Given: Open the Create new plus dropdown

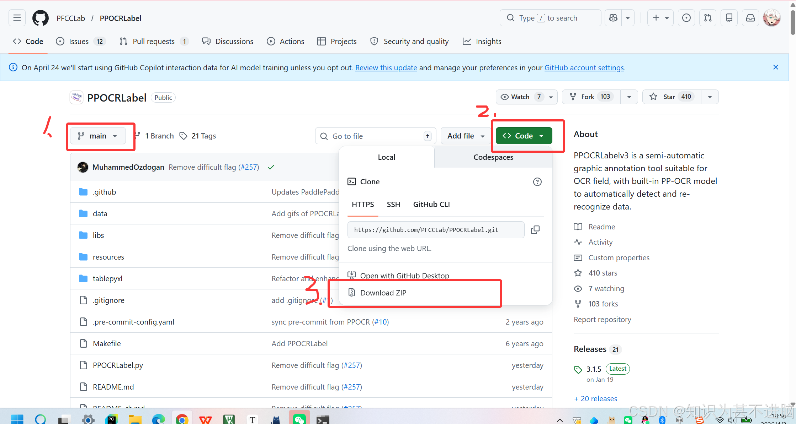Looking at the screenshot, I should click(660, 18).
